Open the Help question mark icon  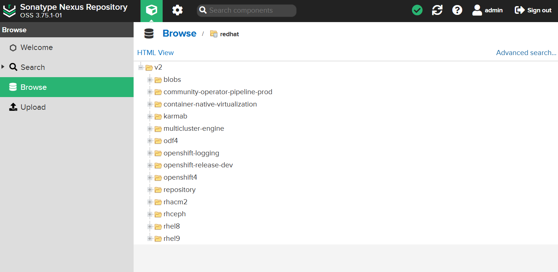(457, 11)
